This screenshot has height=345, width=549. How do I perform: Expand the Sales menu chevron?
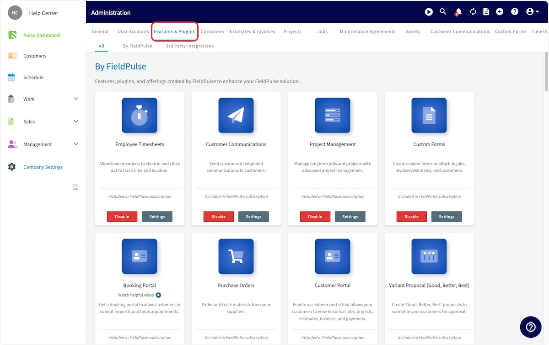click(76, 122)
